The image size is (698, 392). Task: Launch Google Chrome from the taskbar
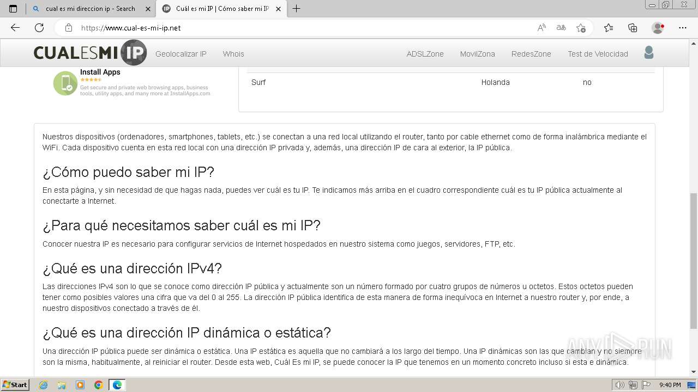[99, 385]
